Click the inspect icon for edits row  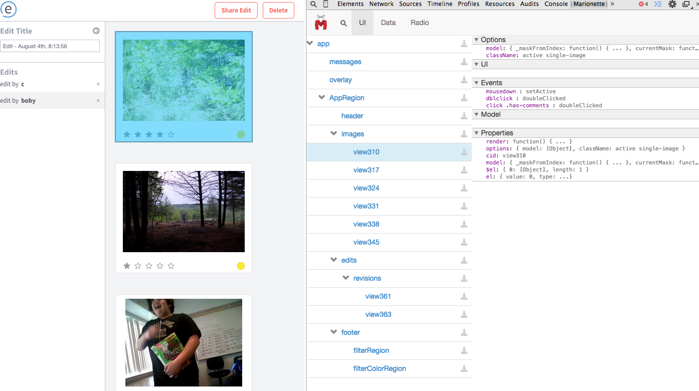point(464,261)
